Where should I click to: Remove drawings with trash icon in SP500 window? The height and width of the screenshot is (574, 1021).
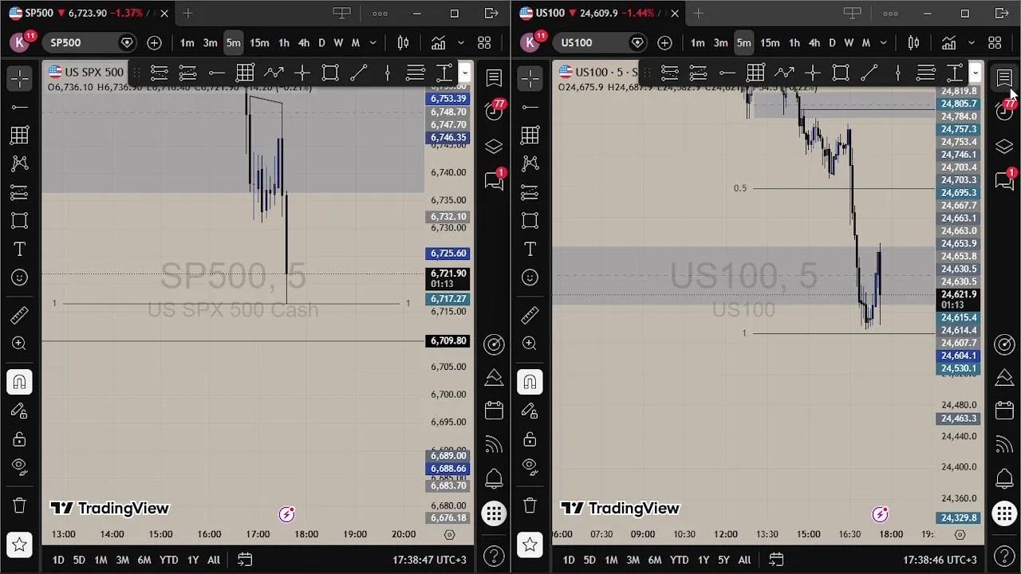tap(20, 505)
